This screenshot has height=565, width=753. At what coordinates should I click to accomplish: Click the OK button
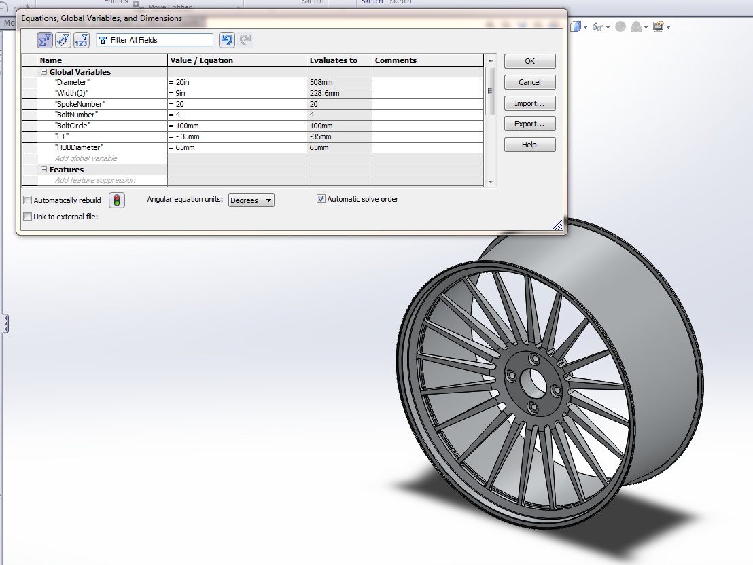click(529, 61)
